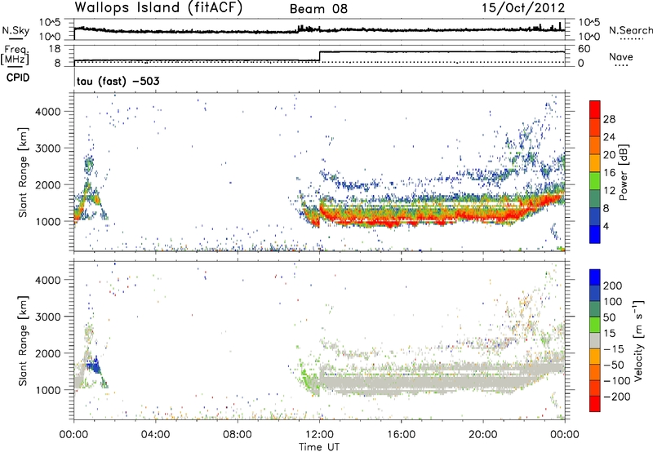Click the '60' Nave axis tick label
The height and width of the screenshot is (452, 653).
pyautogui.click(x=584, y=49)
